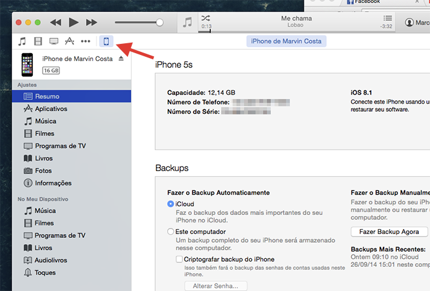This screenshot has width=430, height=291.
Task: Open Audiolivros on the device
Action: [x=72, y=260]
